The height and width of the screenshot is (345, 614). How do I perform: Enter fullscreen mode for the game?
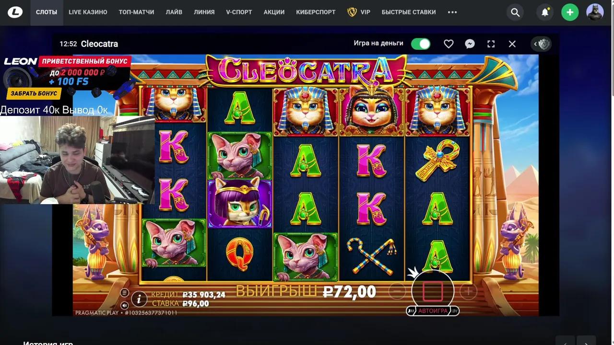[x=491, y=44]
